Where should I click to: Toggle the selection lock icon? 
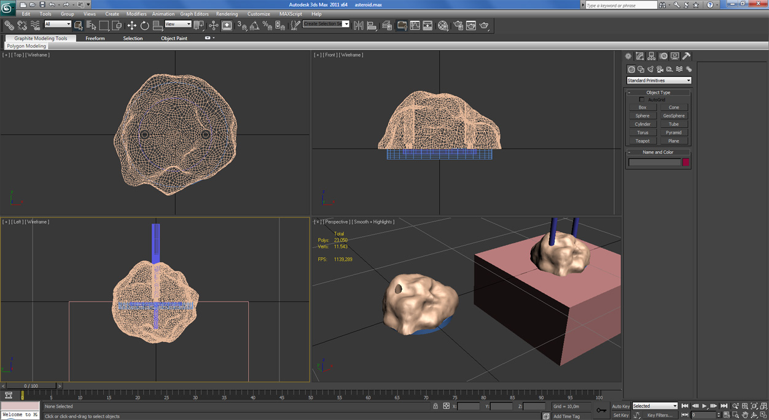coord(435,406)
